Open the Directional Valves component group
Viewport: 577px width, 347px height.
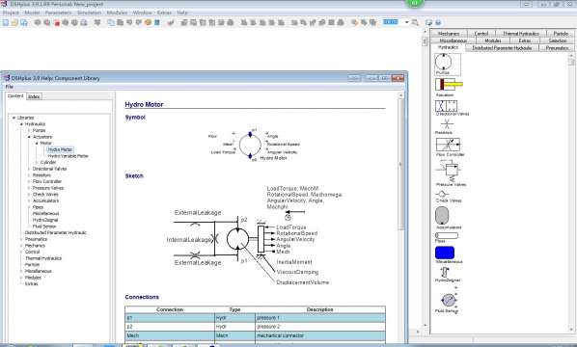447,106
